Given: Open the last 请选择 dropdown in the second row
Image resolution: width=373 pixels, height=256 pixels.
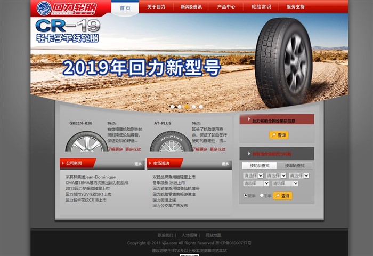Looking at the screenshot, I should tap(286, 183).
